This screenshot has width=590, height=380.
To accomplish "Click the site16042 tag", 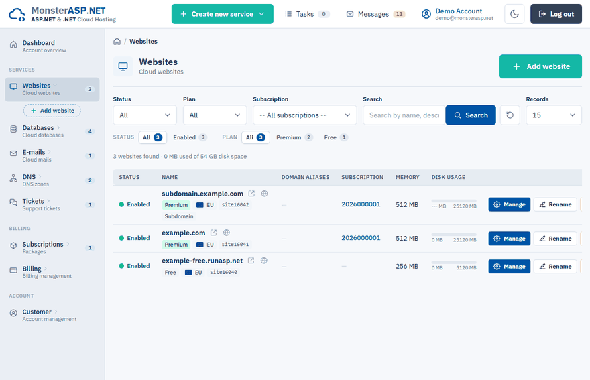I will tap(235, 205).
